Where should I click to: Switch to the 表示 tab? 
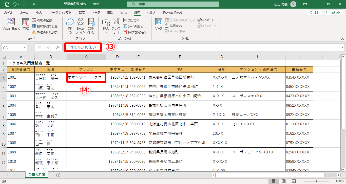pos(123,12)
